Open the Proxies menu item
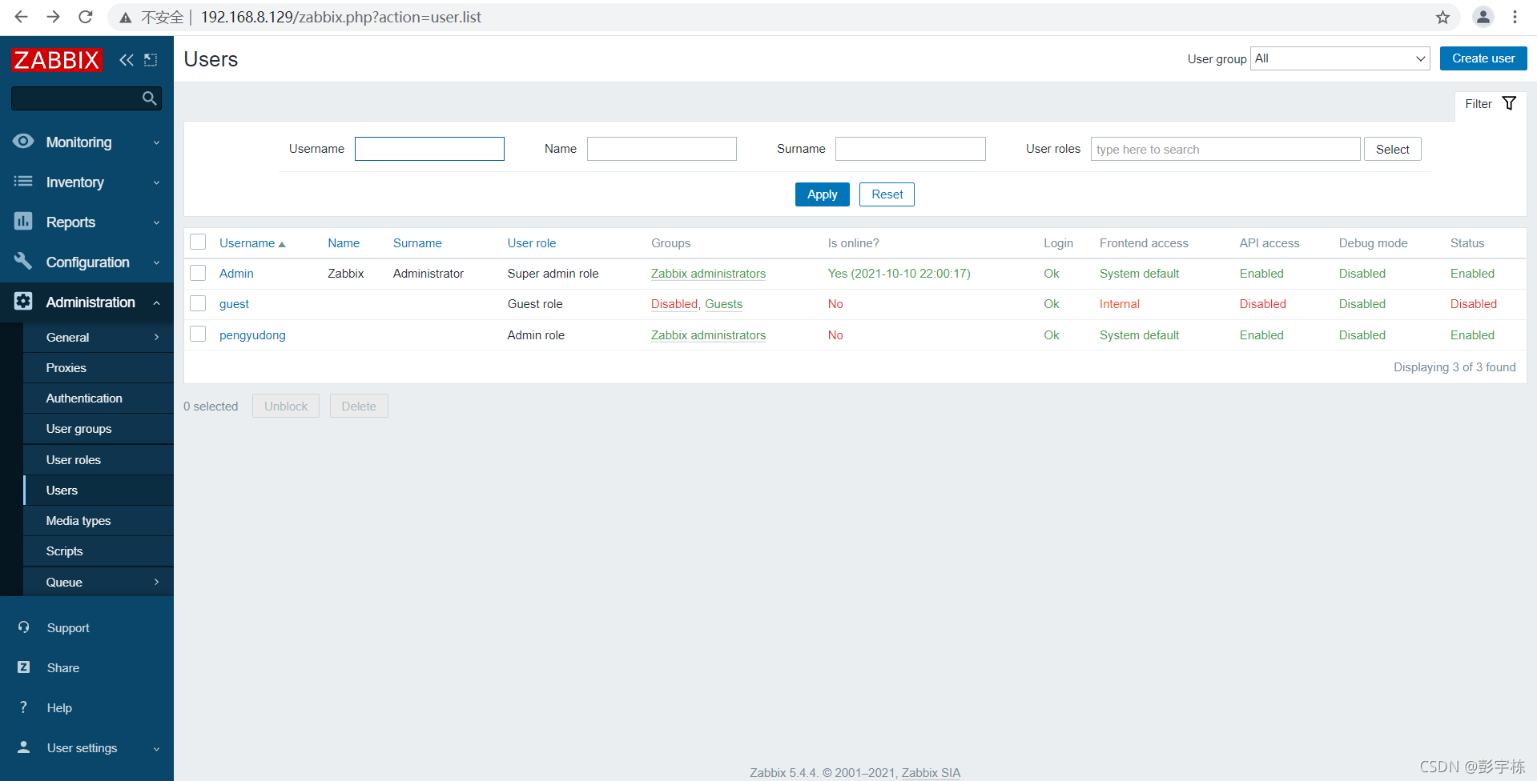1537x781 pixels. pos(99,367)
